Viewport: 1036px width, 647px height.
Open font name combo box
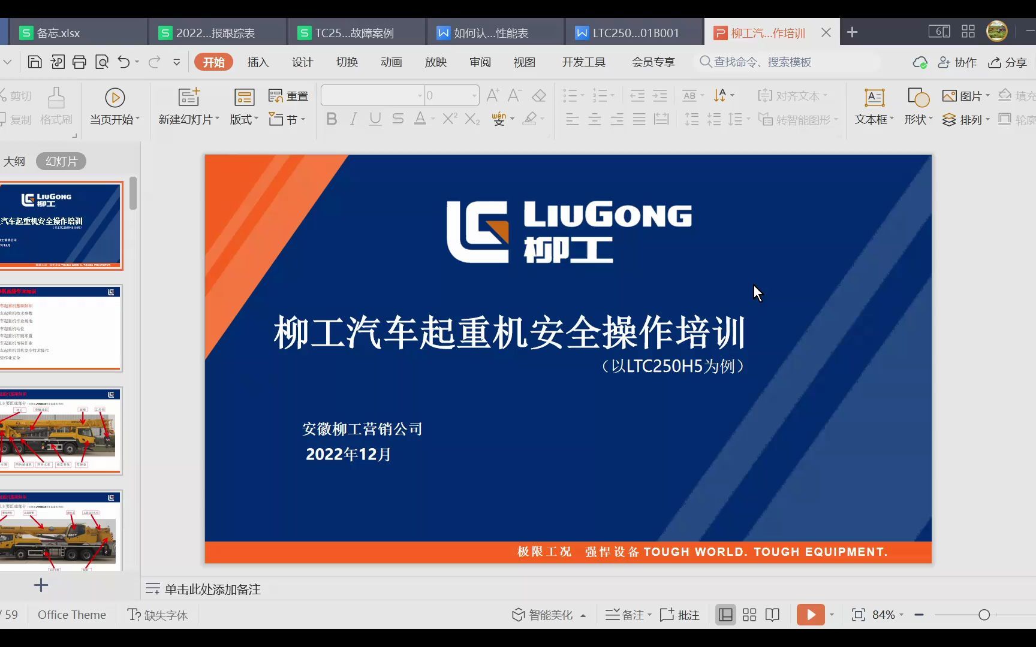(x=373, y=95)
